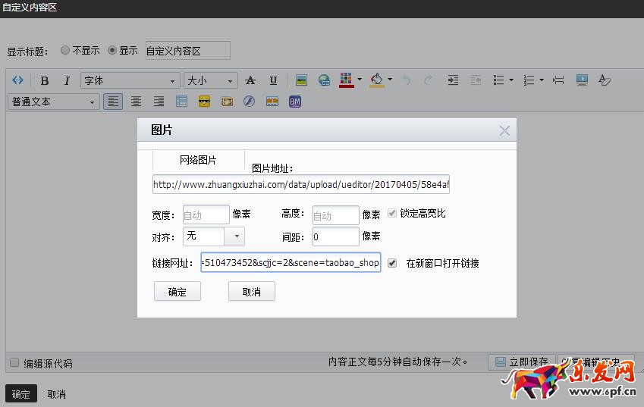The width and height of the screenshot is (644, 407).
Task: Close the 图片 dialog with X
Action: pyautogui.click(x=504, y=131)
